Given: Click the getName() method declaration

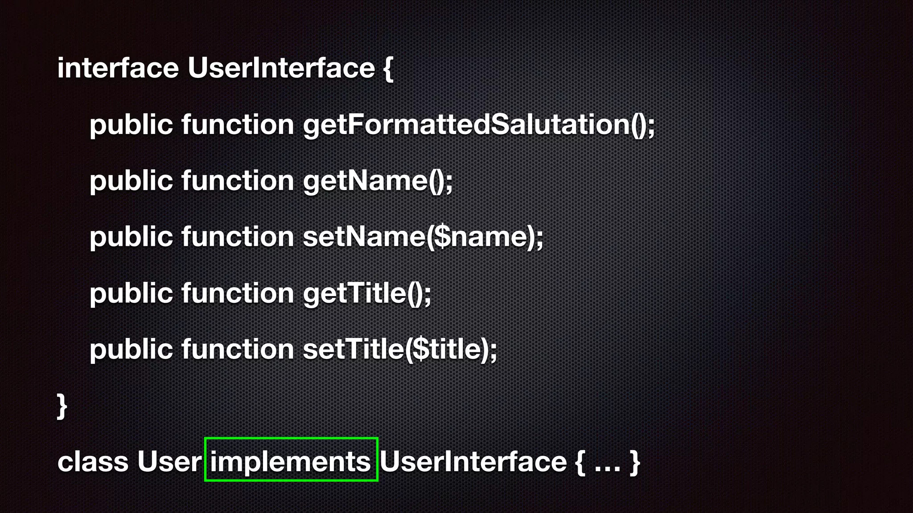Looking at the screenshot, I should pyautogui.click(x=378, y=181).
